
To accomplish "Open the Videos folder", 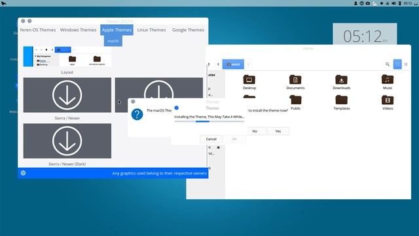I will [x=388, y=102].
